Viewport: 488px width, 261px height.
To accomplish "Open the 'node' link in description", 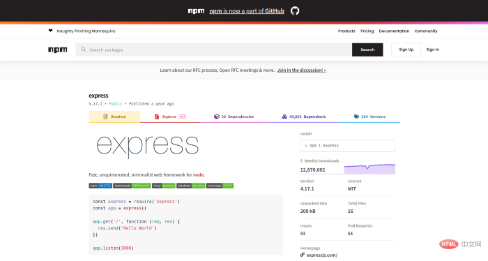I will point(198,174).
